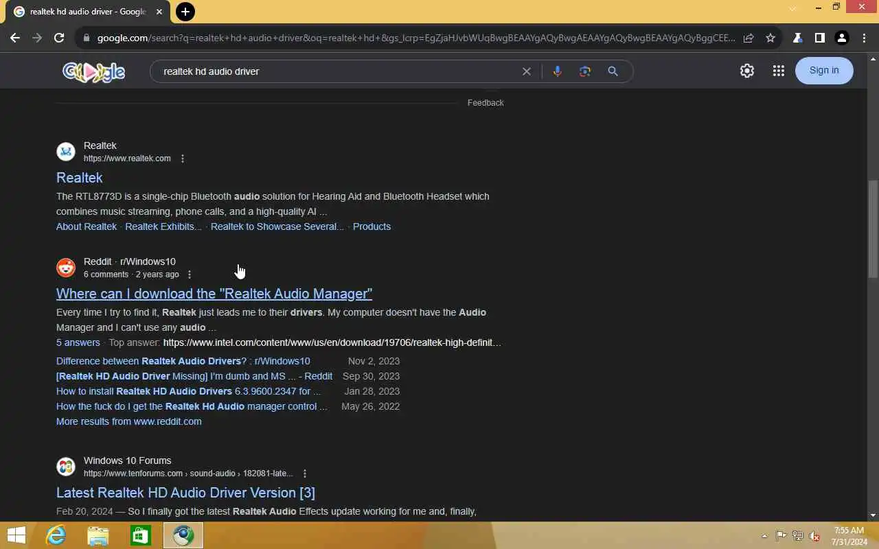Screen dimensions: 879x549
Task: Click the page vertical scrollbar thumb
Action: [873, 229]
